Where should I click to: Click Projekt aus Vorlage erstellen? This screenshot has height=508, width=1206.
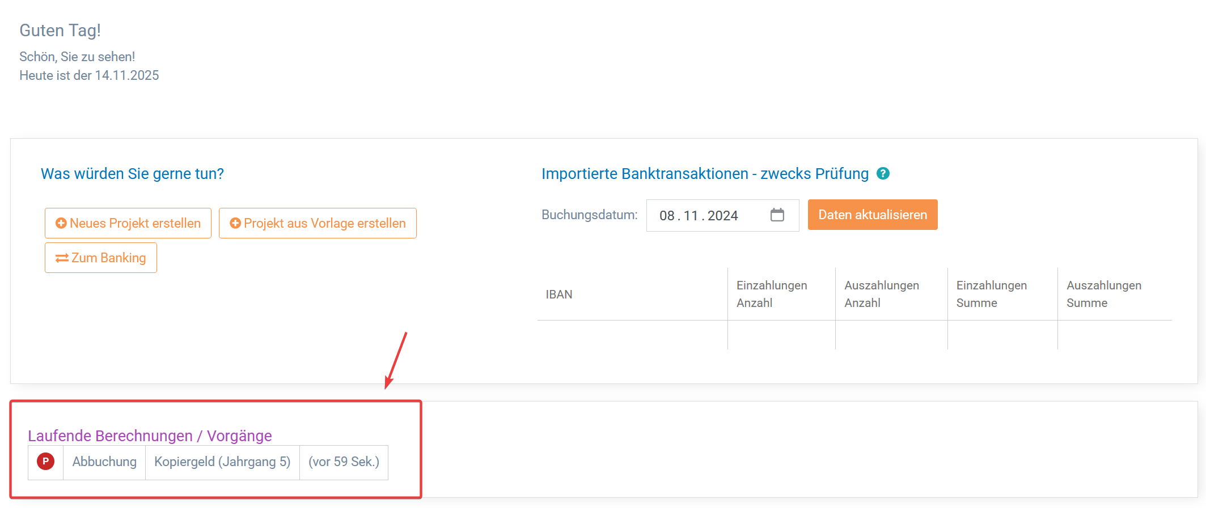pos(318,223)
